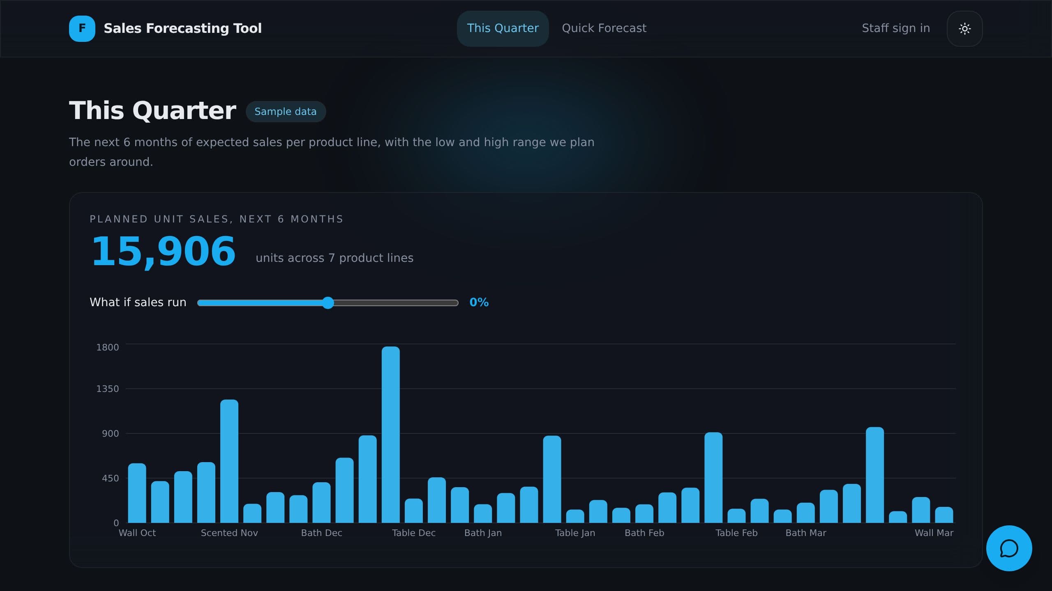This screenshot has width=1052, height=591.
Task: Click the Sample data badge
Action: coord(286,111)
